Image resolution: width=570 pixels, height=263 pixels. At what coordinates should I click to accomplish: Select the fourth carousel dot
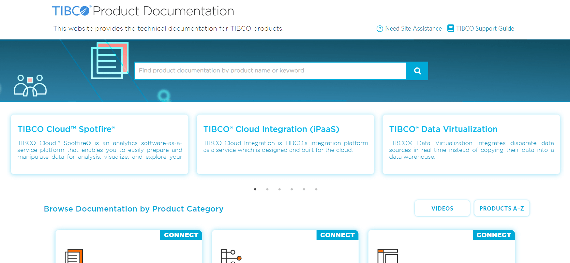pos(292,189)
